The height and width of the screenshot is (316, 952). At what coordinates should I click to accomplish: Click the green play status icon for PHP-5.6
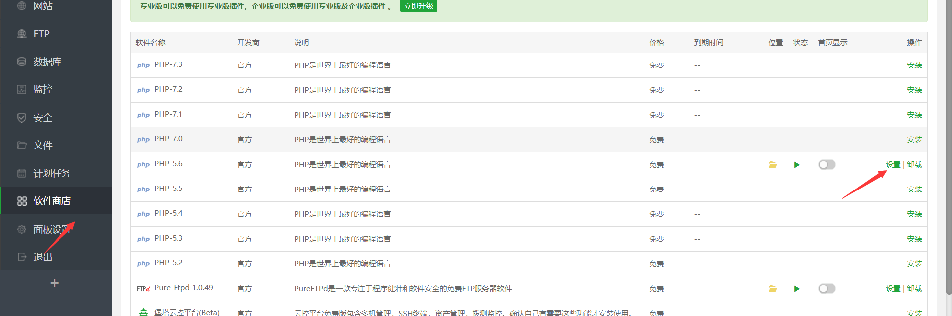[797, 165]
